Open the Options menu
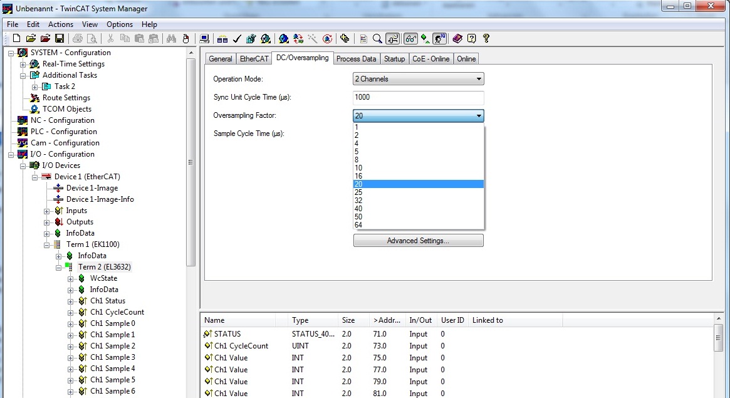 click(119, 24)
